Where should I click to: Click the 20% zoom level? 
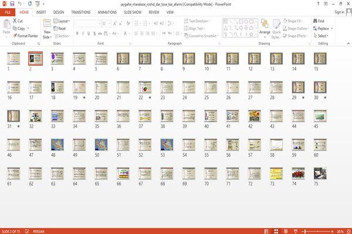(x=340, y=231)
